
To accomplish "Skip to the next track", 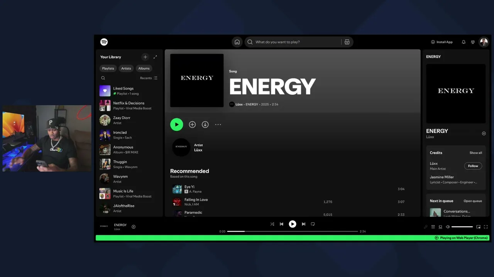I will tap(303, 224).
